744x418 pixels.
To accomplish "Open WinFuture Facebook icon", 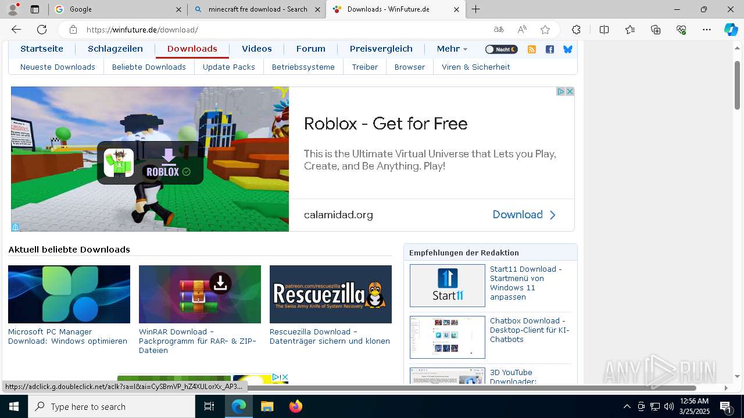I will point(549,49).
